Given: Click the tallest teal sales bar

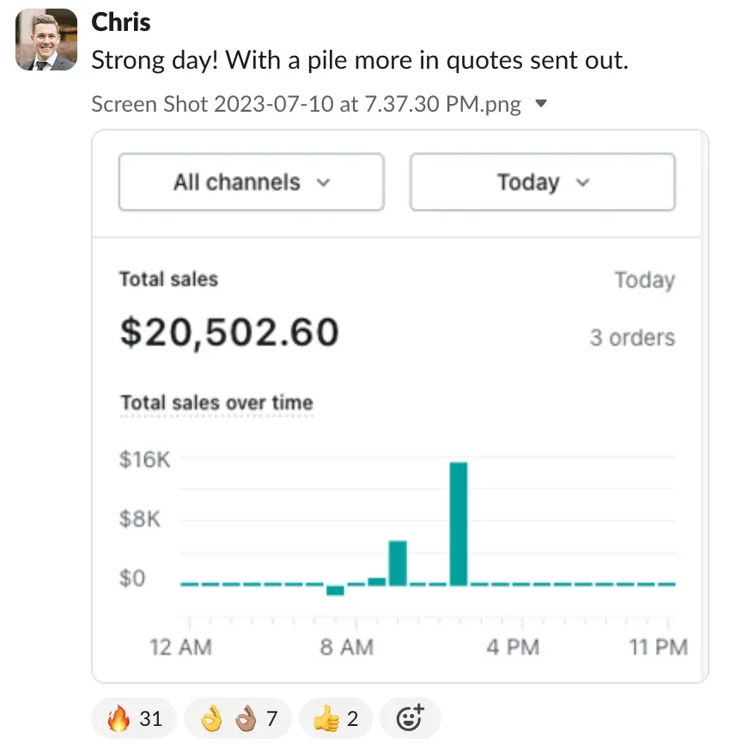Looking at the screenshot, I should (459, 523).
